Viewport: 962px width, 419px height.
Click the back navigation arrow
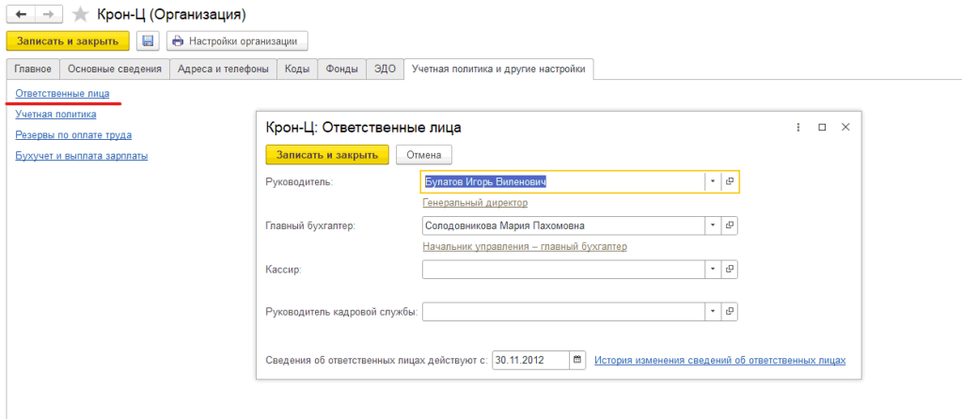[x=21, y=14]
